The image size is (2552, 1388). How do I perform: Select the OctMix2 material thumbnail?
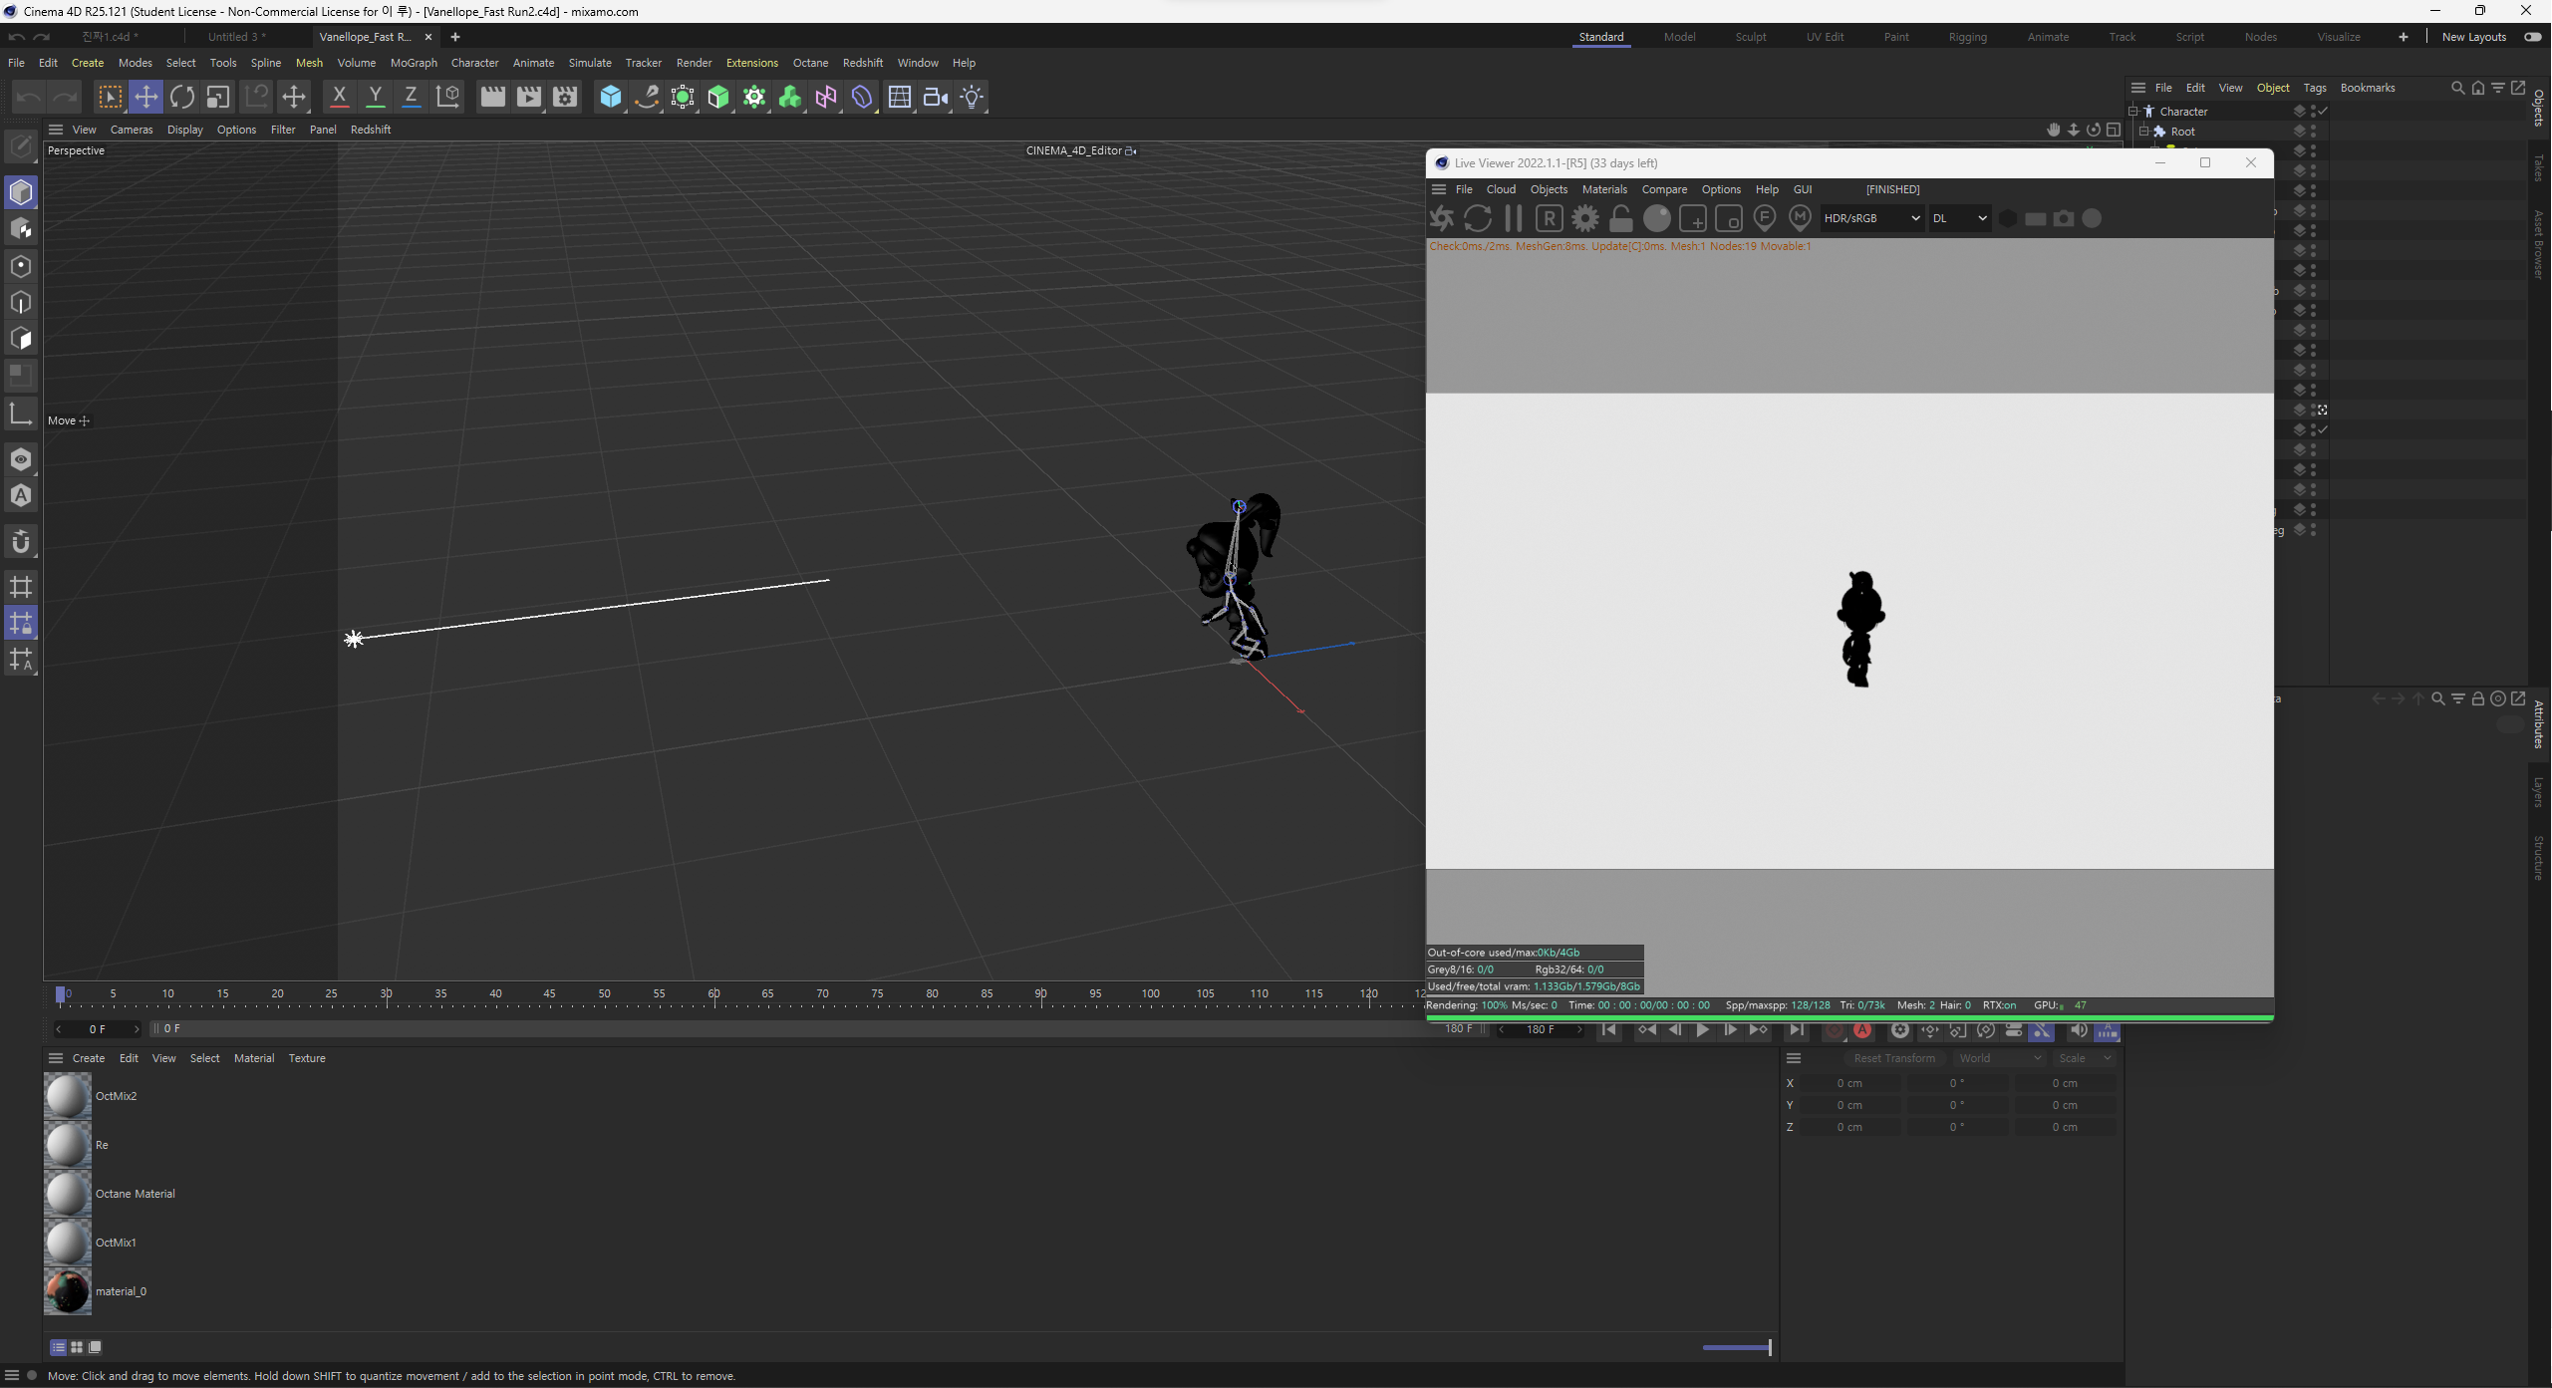click(x=68, y=1096)
